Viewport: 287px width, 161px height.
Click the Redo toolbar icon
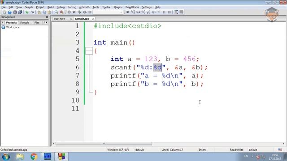[32, 12]
